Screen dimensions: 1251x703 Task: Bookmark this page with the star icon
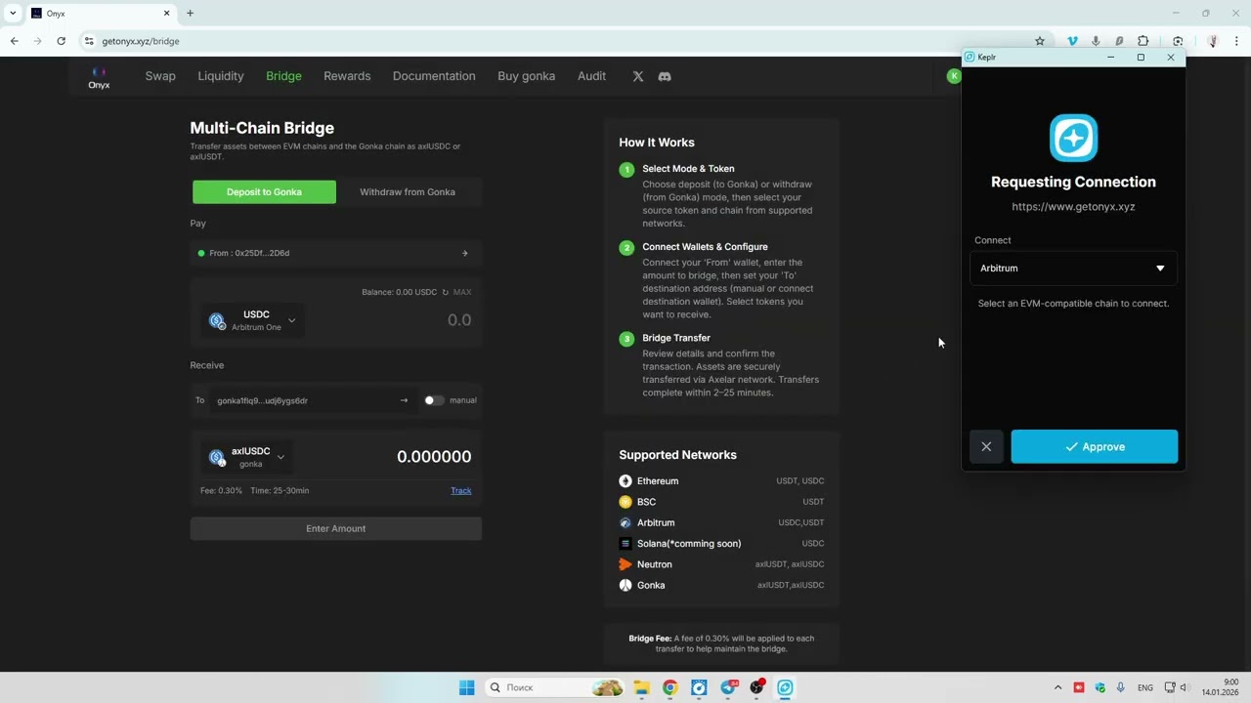pyautogui.click(x=1040, y=41)
